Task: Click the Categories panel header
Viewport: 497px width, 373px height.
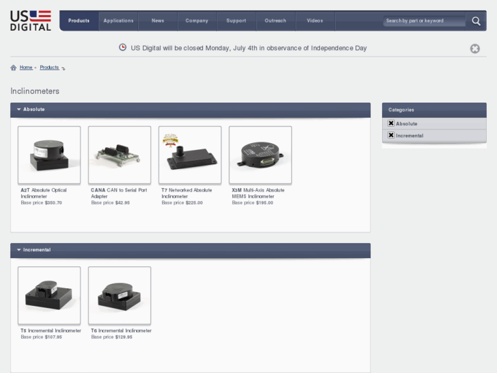Action: click(434, 110)
